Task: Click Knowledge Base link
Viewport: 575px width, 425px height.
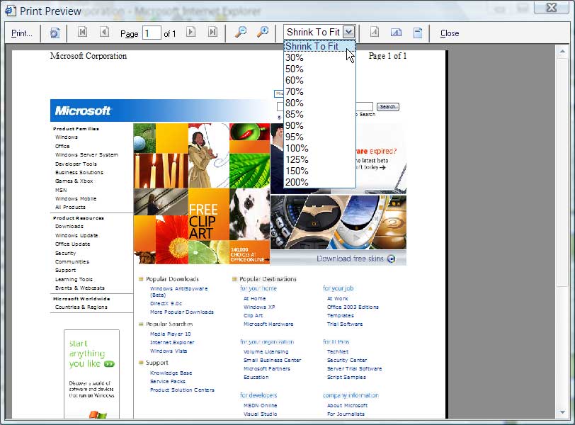Action: coord(171,373)
